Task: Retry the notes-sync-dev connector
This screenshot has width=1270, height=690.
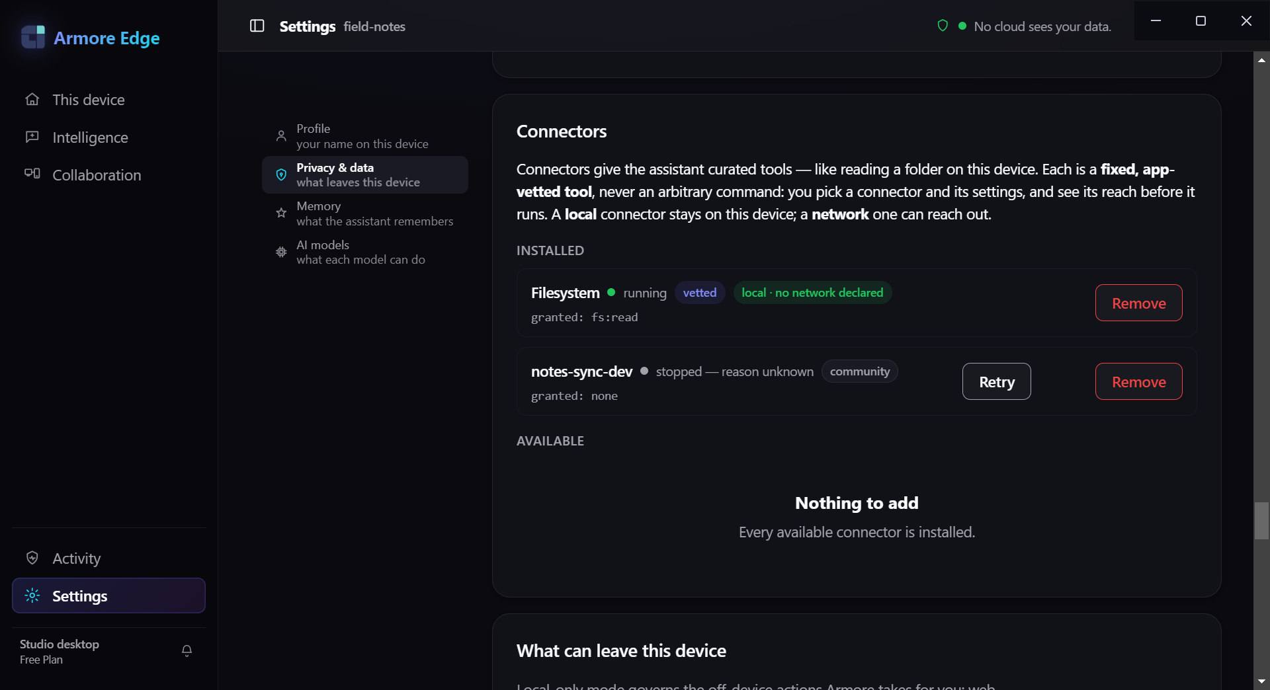Action: coord(996,381)
